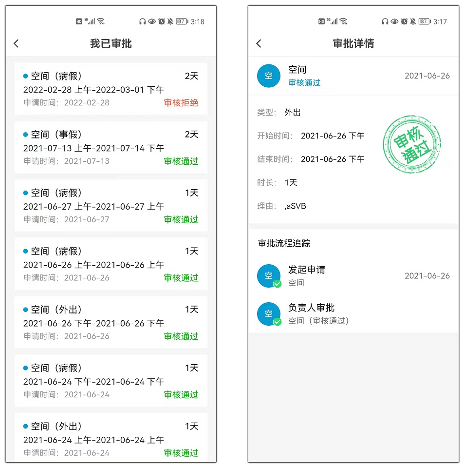Viewport: 464px width, 468px height.
Task: Tap the 空 avatar beside 审核通过 header
Action: coord(269,76)
